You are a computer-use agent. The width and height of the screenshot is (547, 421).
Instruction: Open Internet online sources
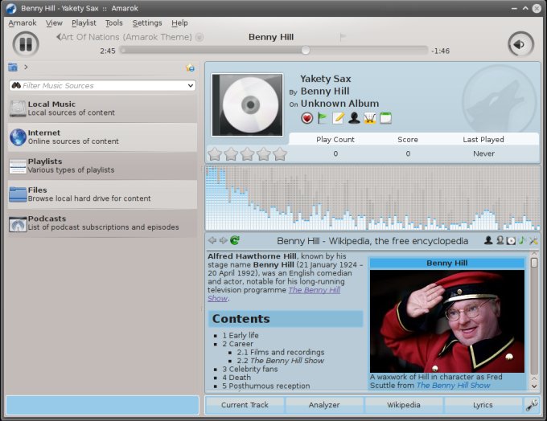coord(102,137)
